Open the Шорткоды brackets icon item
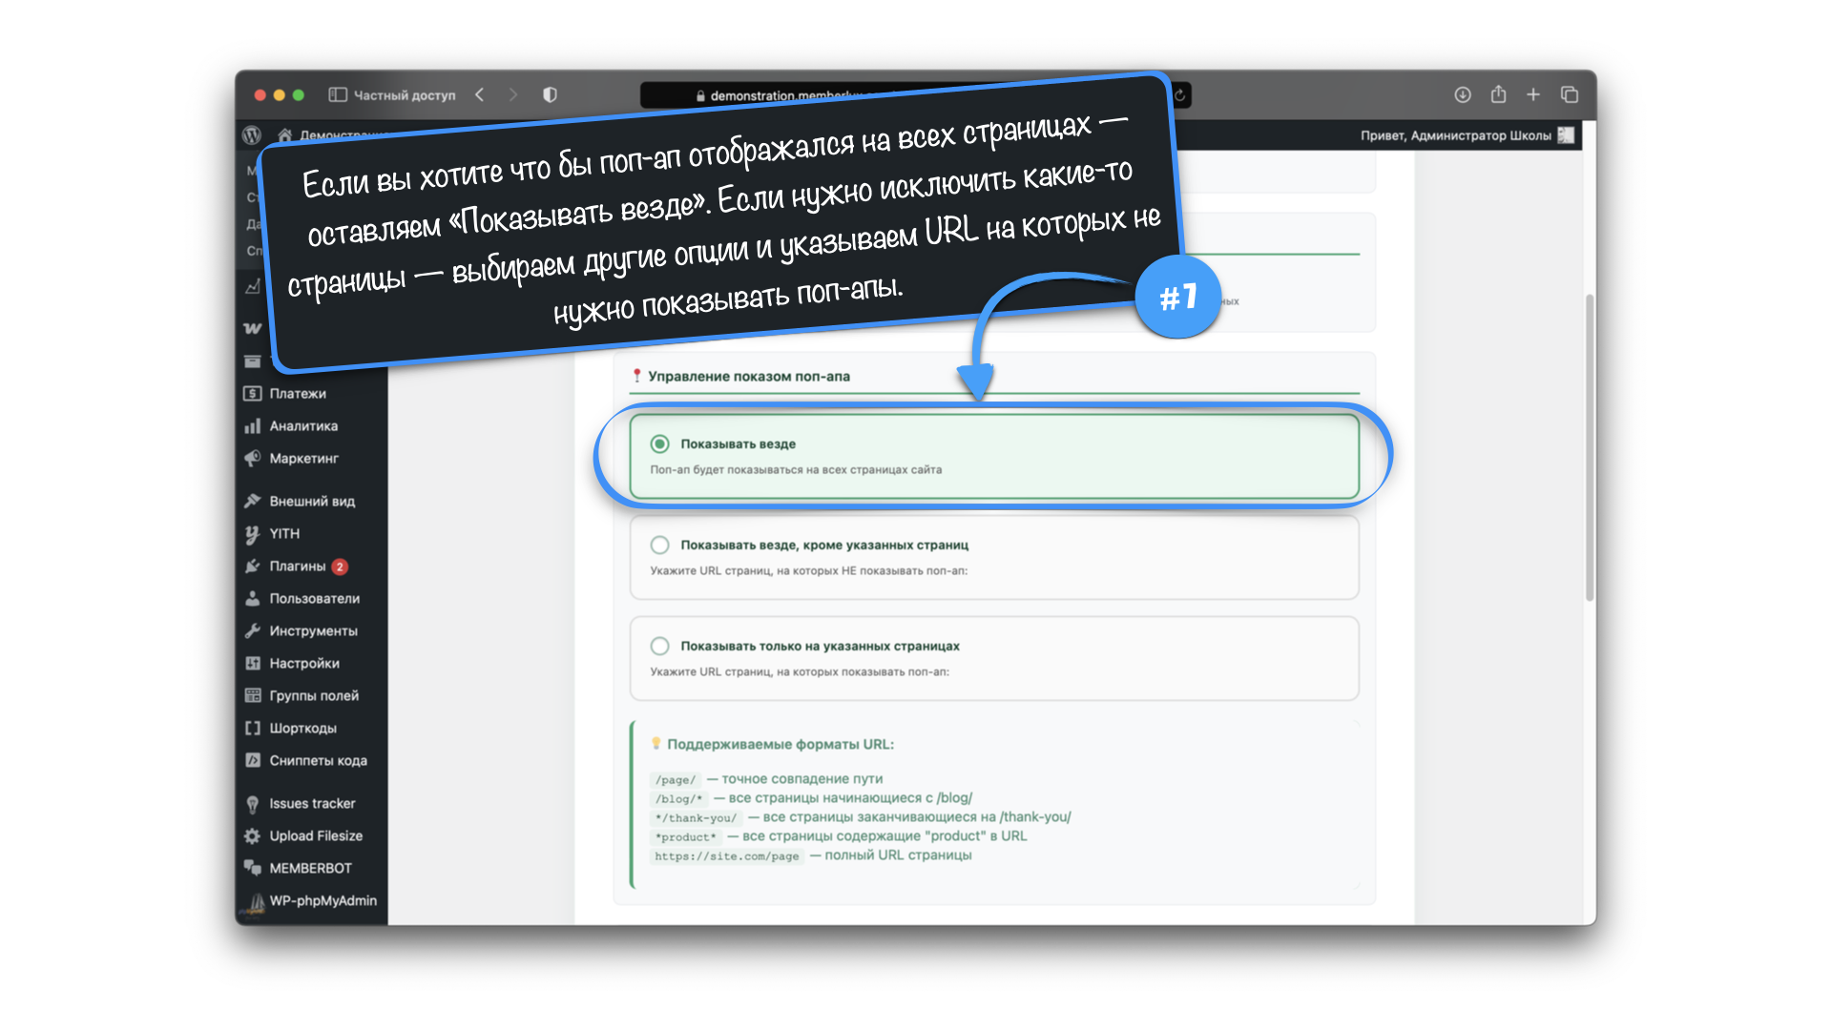 coord(252,729)
